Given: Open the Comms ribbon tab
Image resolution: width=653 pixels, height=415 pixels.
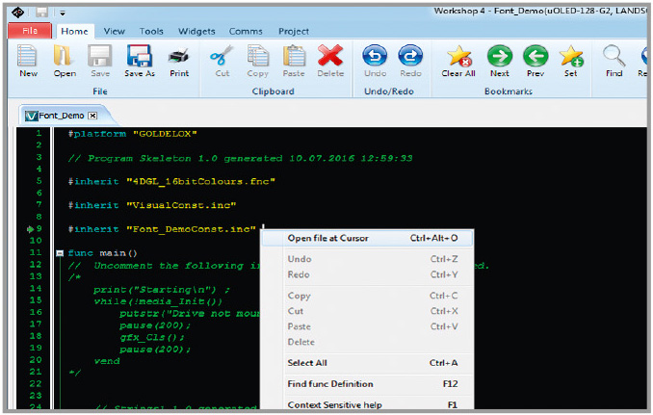Looking at the screenshot, I should (246, 31).
